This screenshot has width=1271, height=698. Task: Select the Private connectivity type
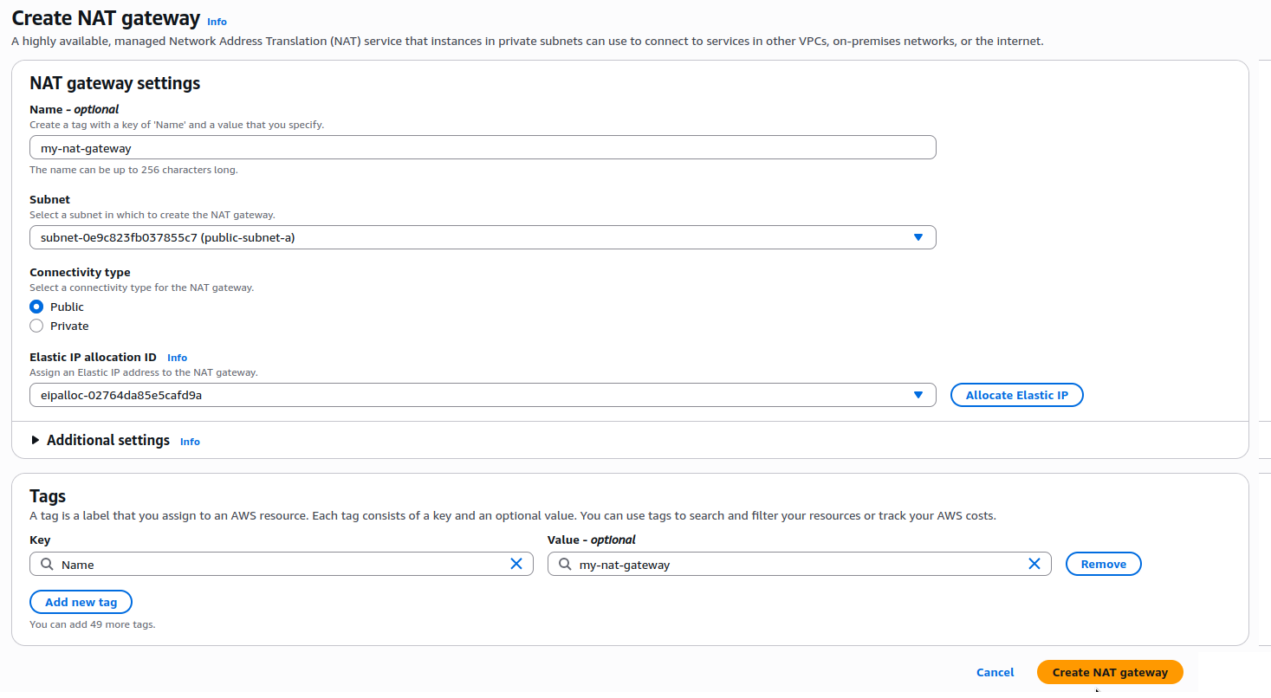tap(36, 326)
